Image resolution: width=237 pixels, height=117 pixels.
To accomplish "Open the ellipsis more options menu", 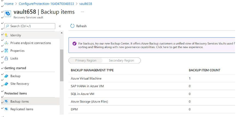I will 82,12.
